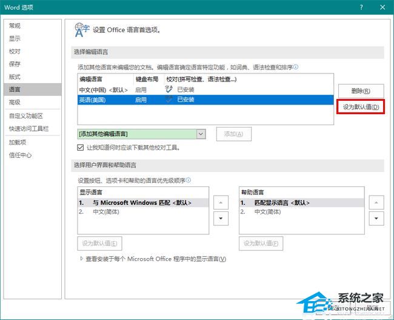Click info icon beside language priority text
394x320 pixels.
188,180
